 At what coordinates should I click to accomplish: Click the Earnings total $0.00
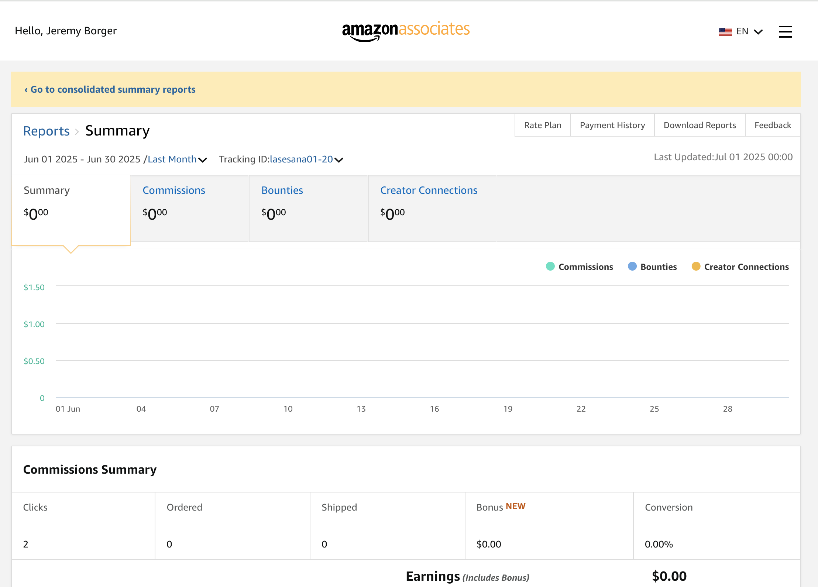click(669, 576)
